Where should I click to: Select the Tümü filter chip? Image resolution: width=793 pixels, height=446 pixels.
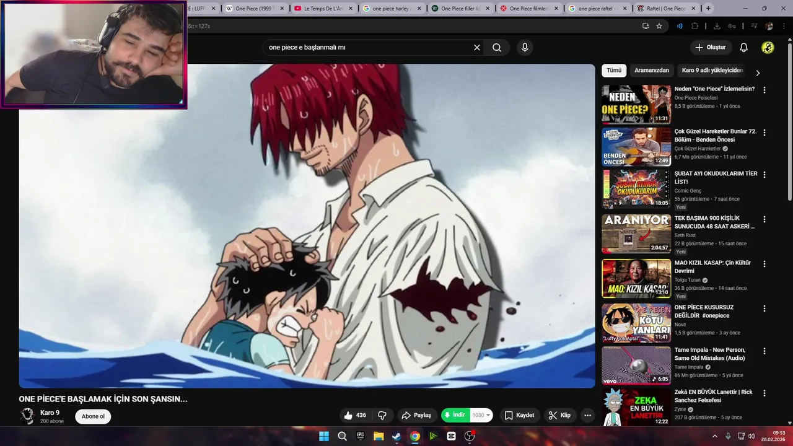coord(614,71)
